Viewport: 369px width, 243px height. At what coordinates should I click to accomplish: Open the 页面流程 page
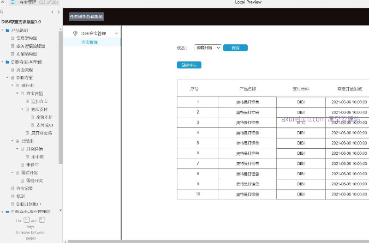pyautogui.click(x=24, y=70)
